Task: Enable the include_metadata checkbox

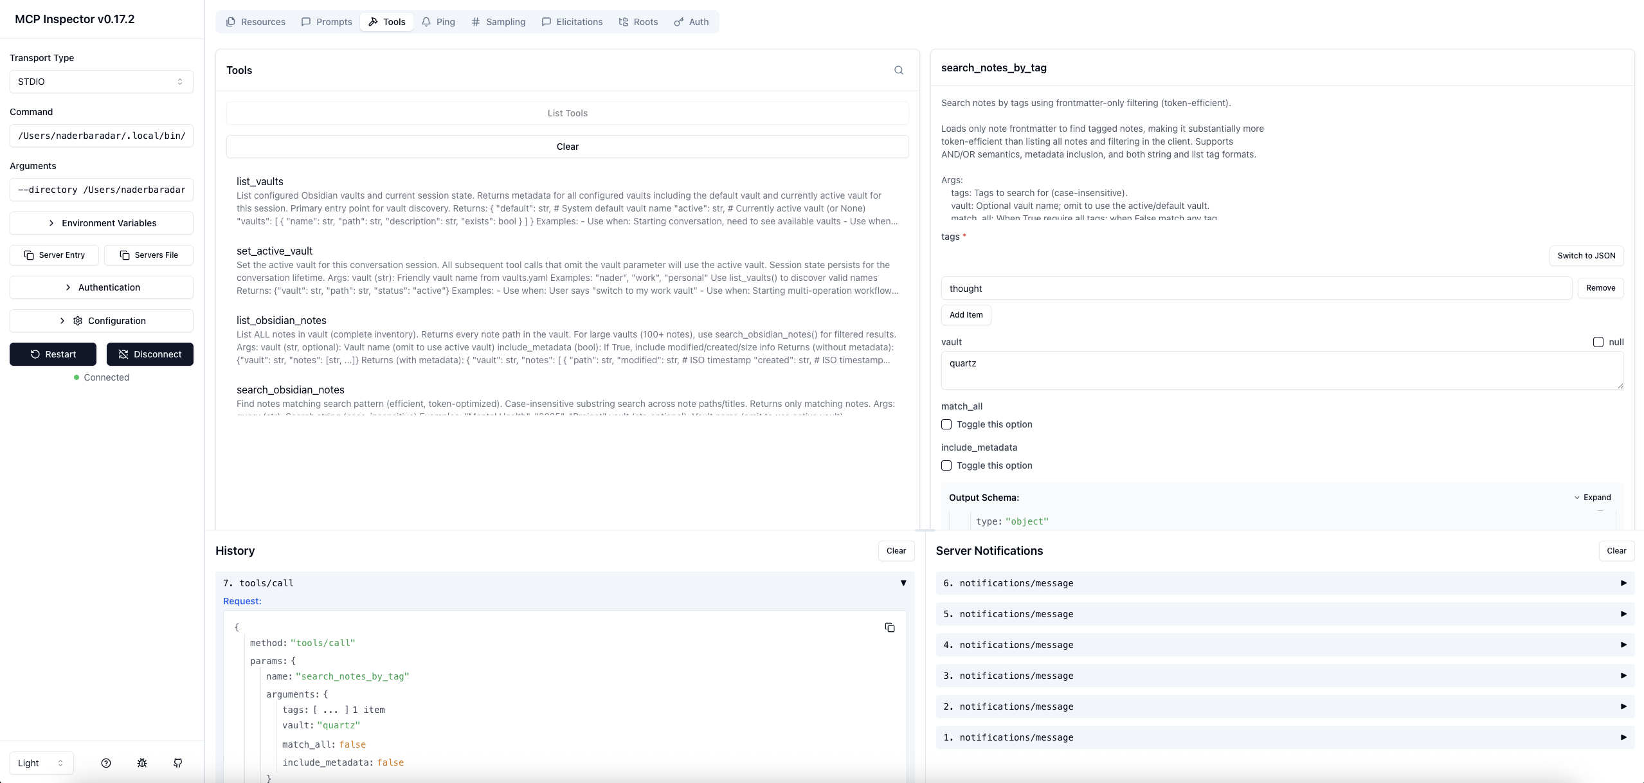Action: pyautogui.click(x=946, y=465)
